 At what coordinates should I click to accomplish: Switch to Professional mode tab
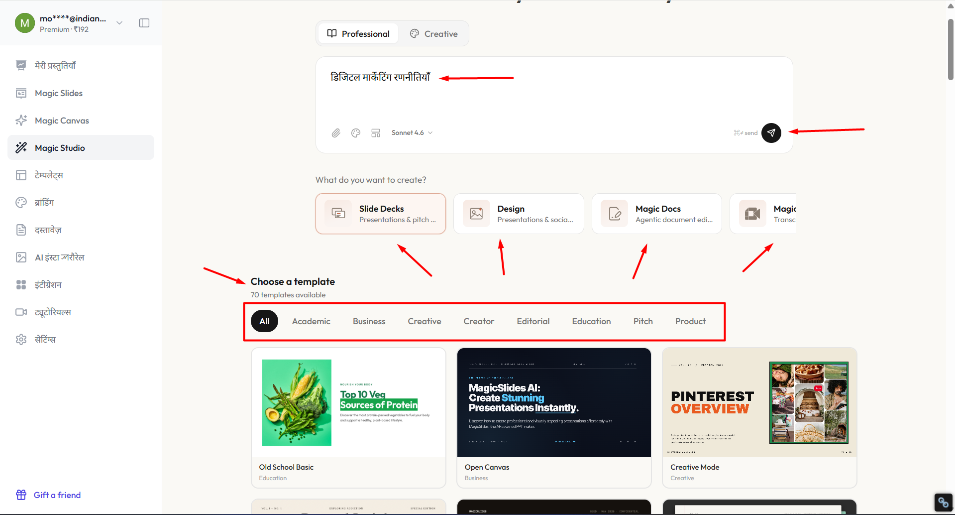point(358,33)
